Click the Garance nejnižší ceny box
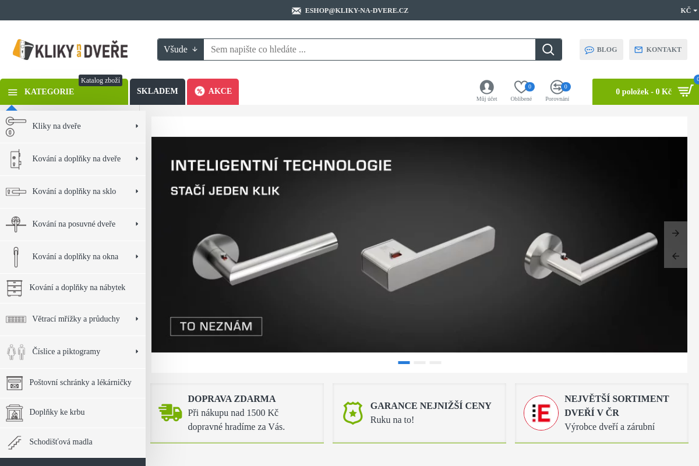This screenshot has height=466, width=699. 419,413
